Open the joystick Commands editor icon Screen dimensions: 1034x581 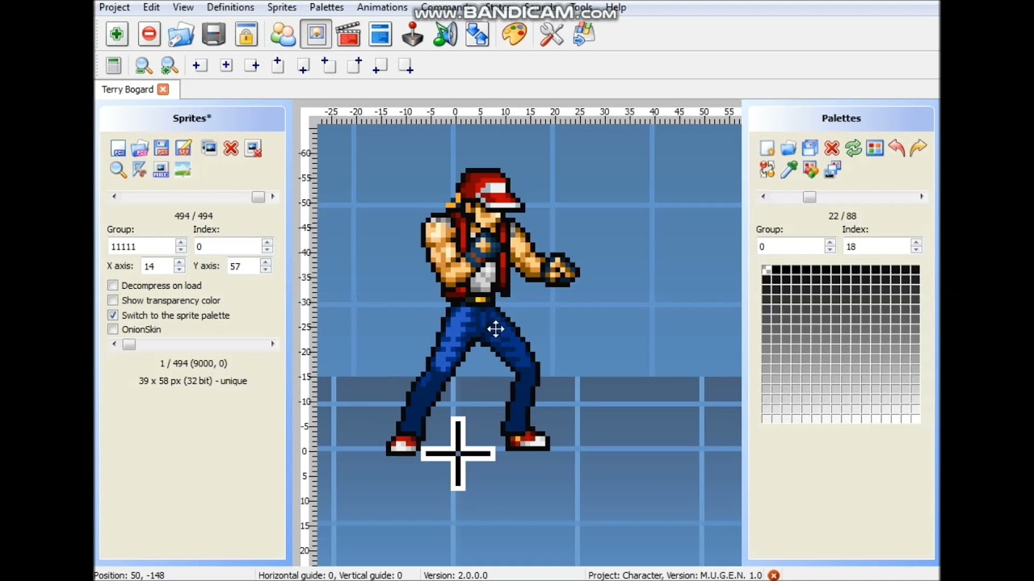[x=413, y=34]
